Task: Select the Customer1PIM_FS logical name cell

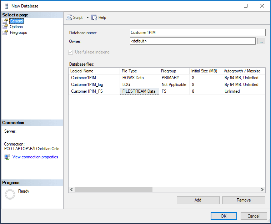Action: click(x=94, y=91)
